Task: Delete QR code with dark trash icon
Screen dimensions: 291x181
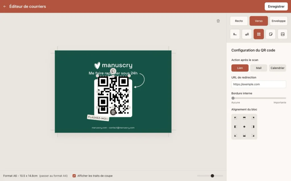Action: coord(113,112)
